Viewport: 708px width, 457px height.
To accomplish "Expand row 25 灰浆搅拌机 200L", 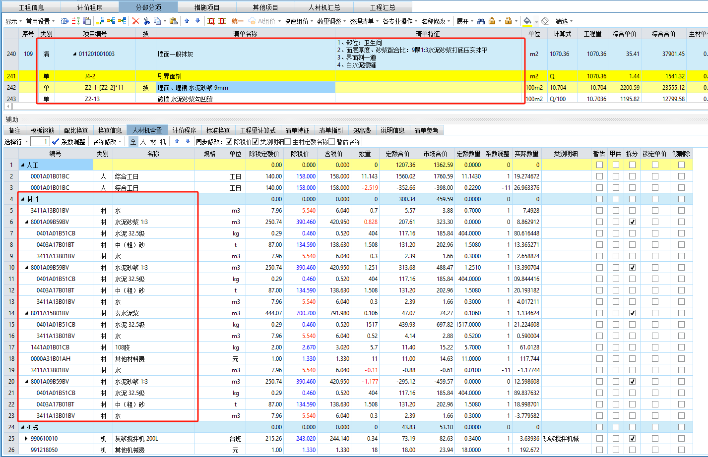I will [26, 439].
